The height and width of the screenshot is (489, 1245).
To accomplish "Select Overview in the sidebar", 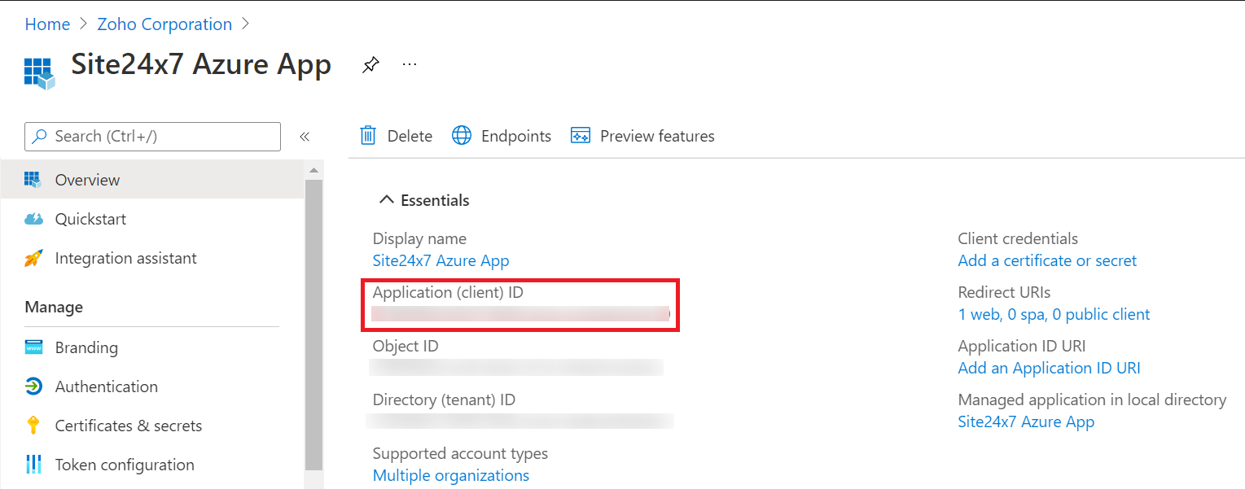I will click(87, 180).
